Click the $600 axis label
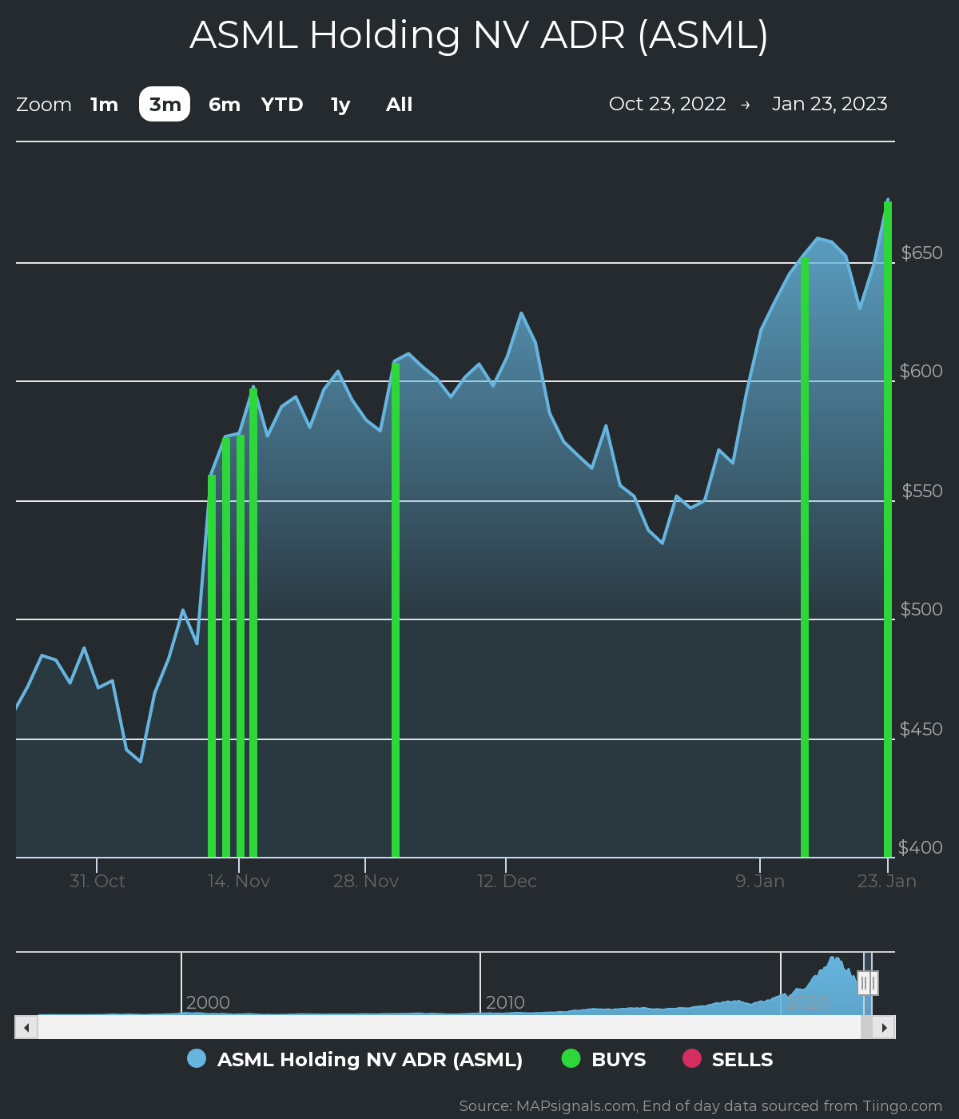The image size is (959, 1119). click(x=921, y=371)
